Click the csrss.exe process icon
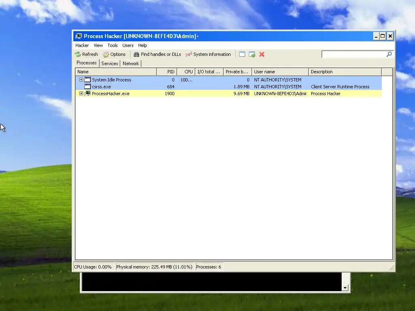415x311 pixels. 88,87
